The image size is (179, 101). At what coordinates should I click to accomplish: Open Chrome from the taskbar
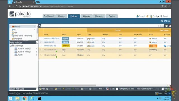(x=25, y=98)
